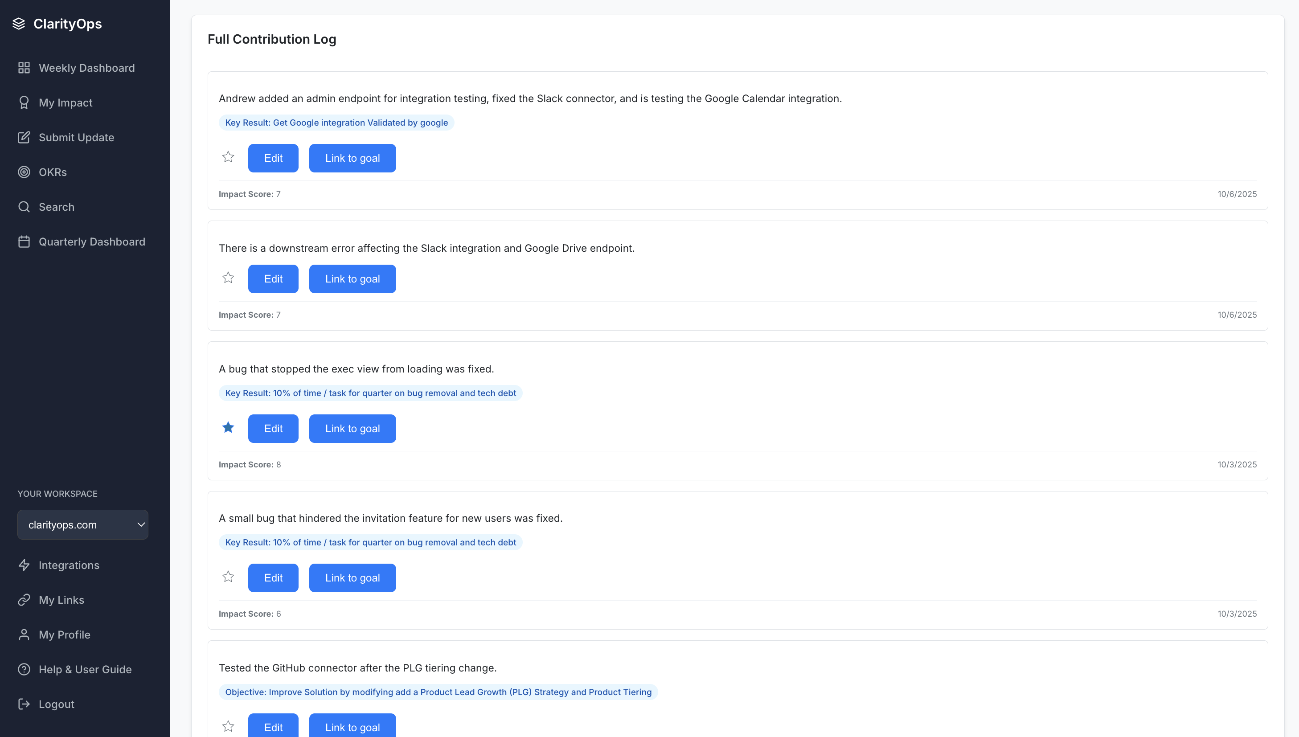Open Weekly Dashboard grid icon

click(24, 68)
